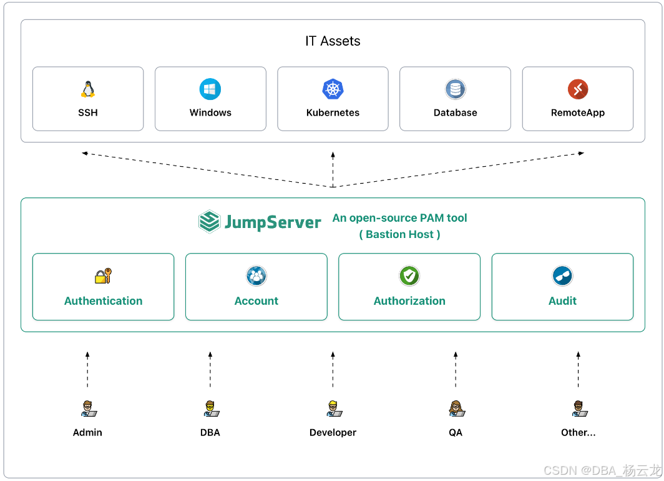Click the '( Bastion Host )' text

[x=399, y=234]
